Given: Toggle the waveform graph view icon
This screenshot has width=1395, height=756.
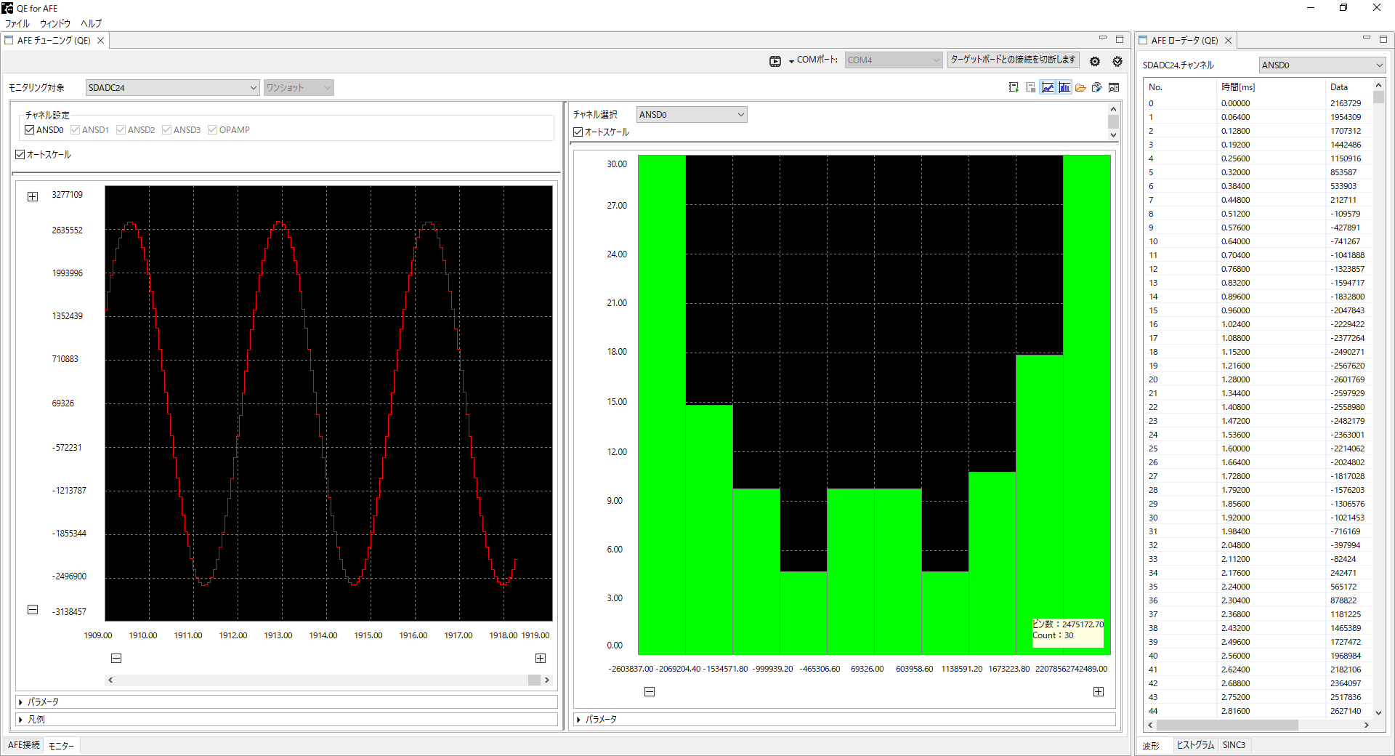Looking at the screenshot, I should [1048, 87].
